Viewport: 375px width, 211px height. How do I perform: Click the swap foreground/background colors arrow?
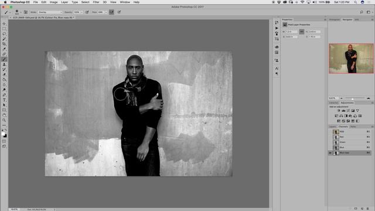pyautogui.click(x=6, y=130)
